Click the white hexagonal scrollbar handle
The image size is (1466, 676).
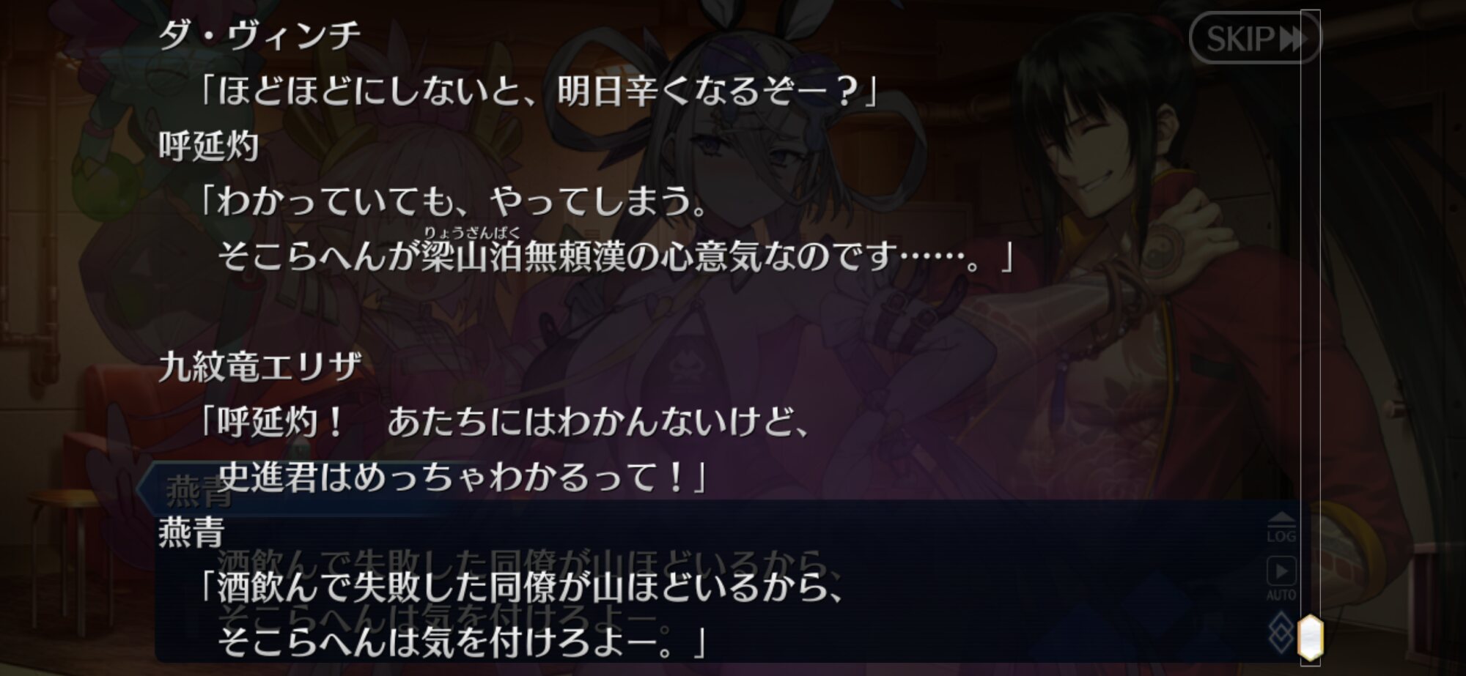[1311, 636]
